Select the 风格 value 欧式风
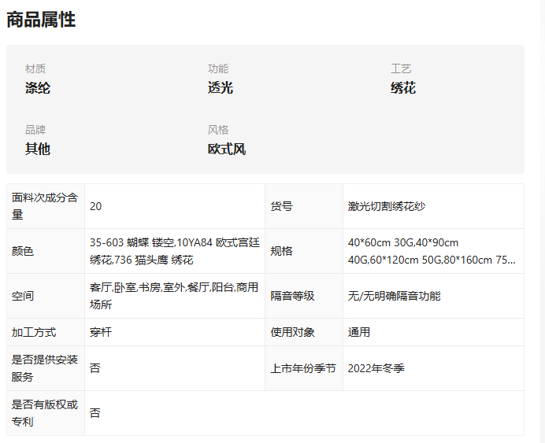This screenshot has width=545, height=443. point(227,150)
